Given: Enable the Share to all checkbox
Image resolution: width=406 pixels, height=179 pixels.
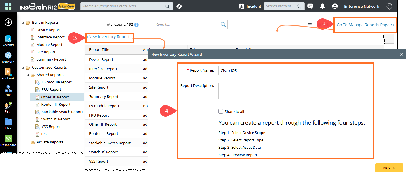Looking at the screenshot, I should [221, 111].
